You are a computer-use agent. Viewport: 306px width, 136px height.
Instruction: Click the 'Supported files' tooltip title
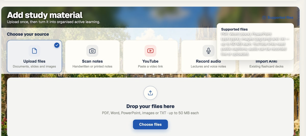tap(234, 29)
